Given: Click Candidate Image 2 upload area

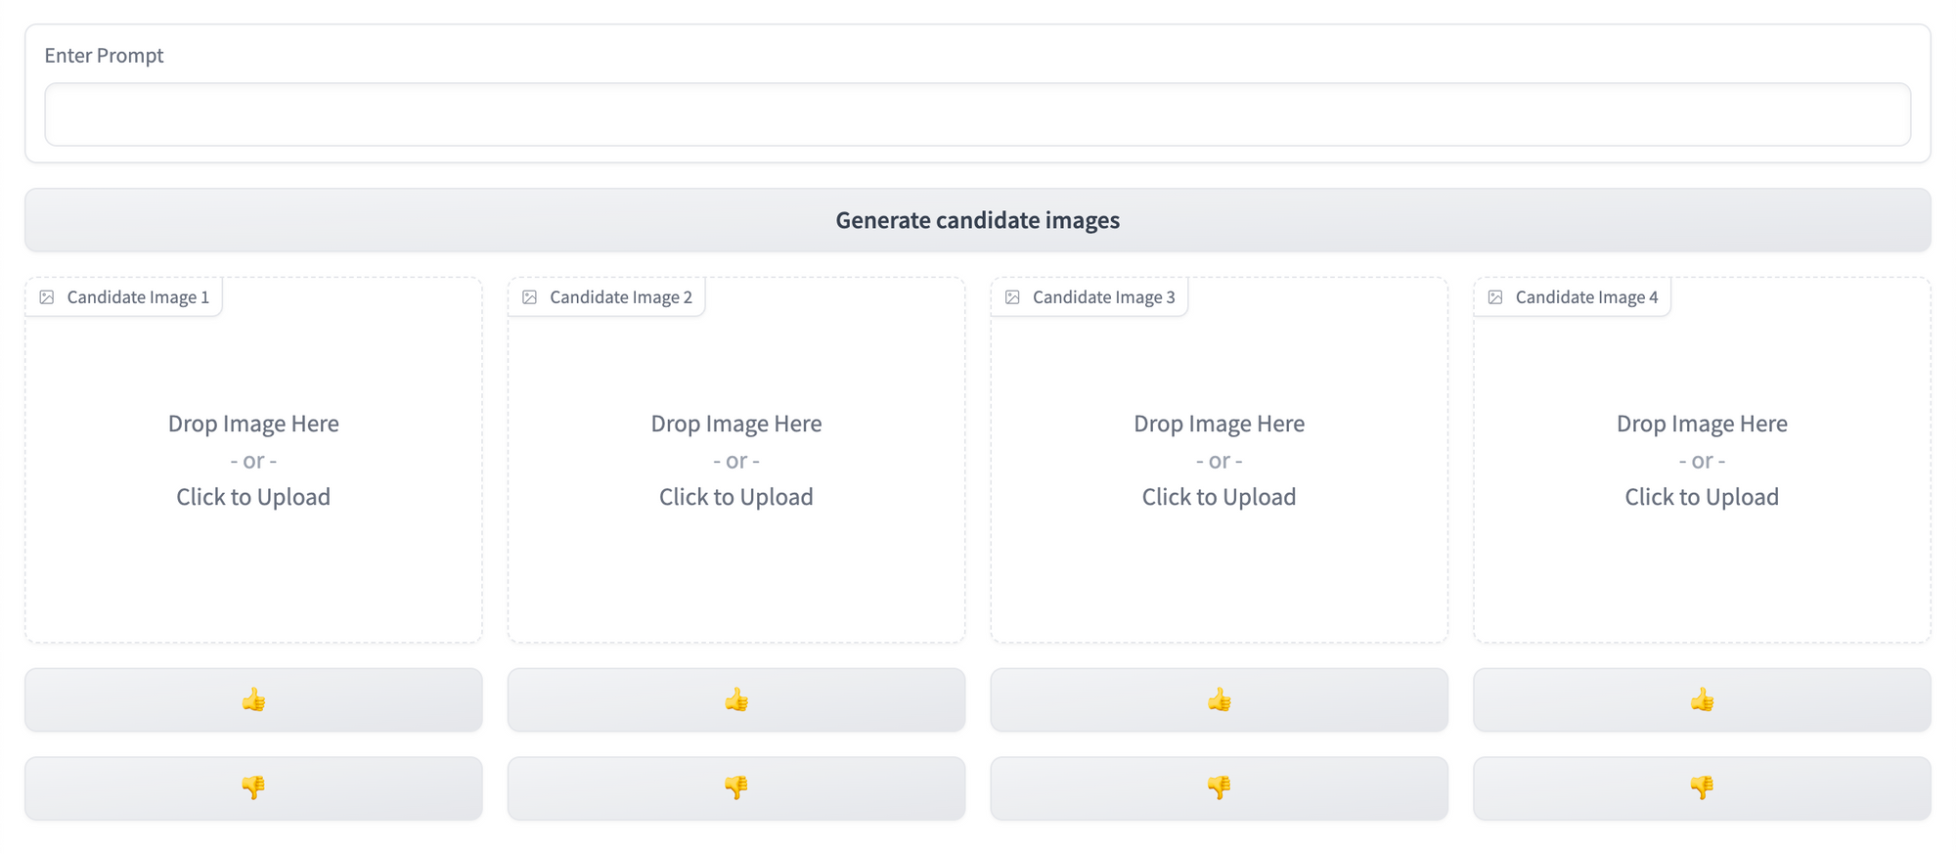Looking at the screenshot, I should tap(736, 460).
